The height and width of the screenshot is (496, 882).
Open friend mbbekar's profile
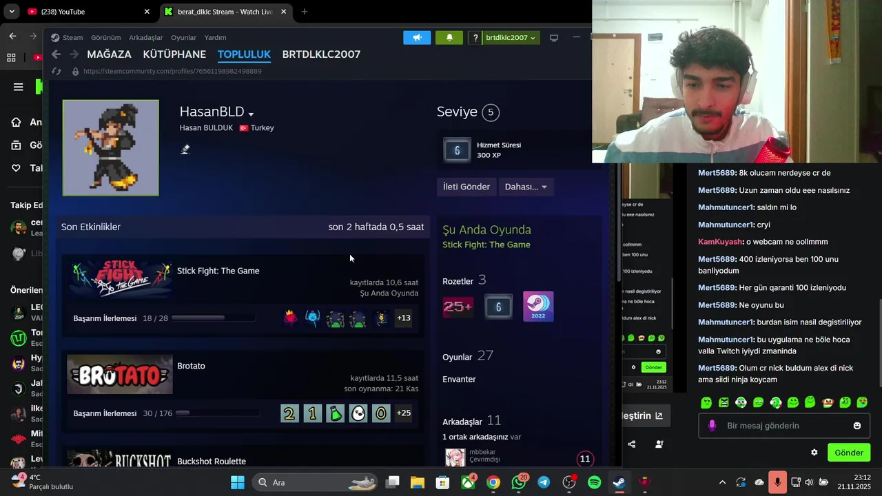pos(482,452)
